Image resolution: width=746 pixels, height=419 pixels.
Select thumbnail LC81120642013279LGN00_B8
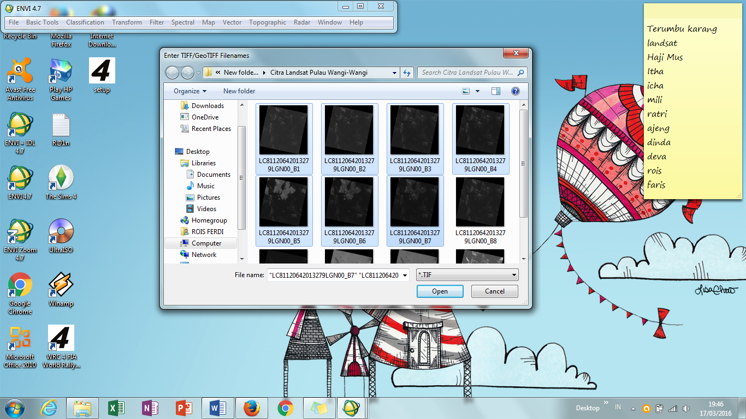481,211
